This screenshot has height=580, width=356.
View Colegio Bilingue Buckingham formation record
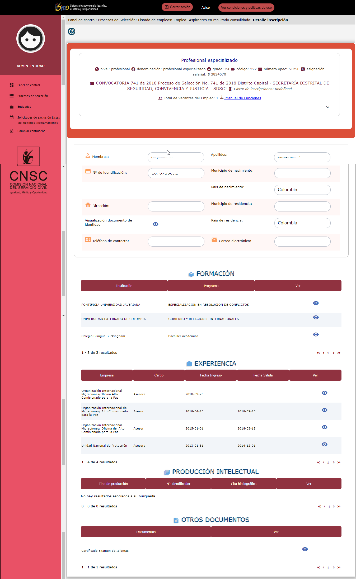316,334
